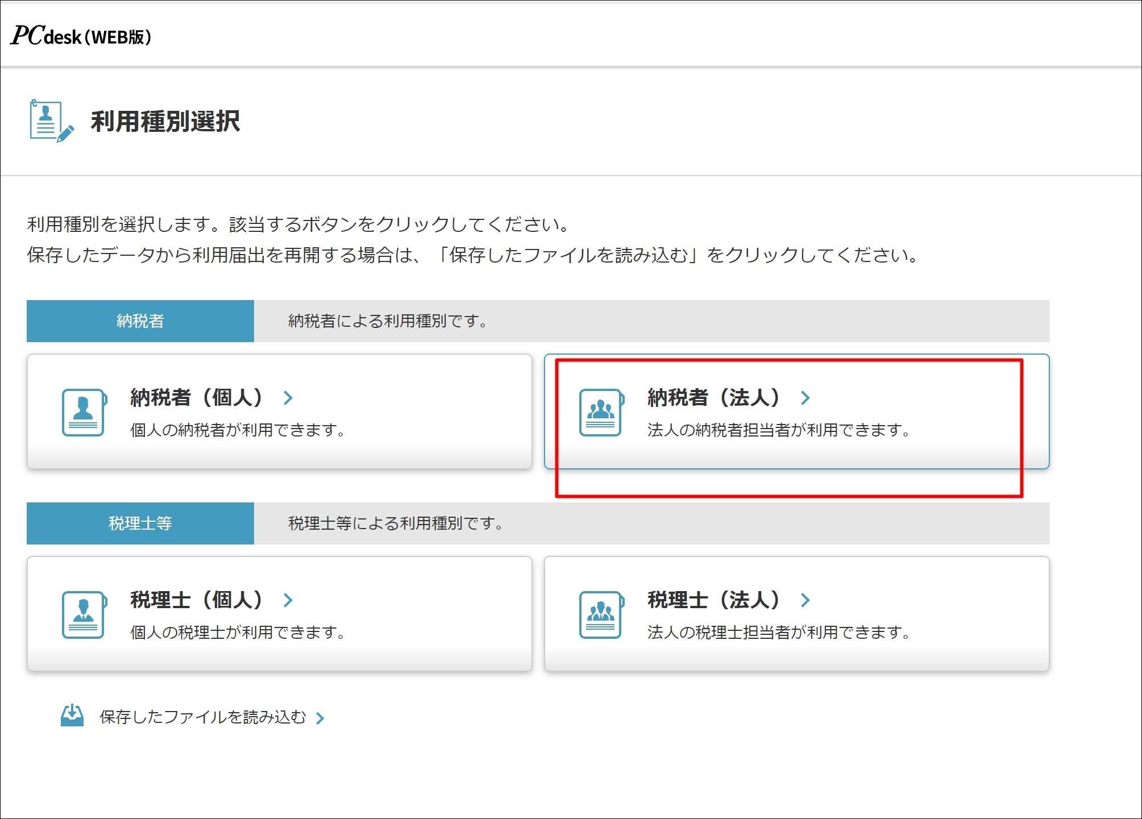Screen dimensions: 1142x819
Task: Click description 個人の納税者が利用できます。
Action: (x=239, y=430)
